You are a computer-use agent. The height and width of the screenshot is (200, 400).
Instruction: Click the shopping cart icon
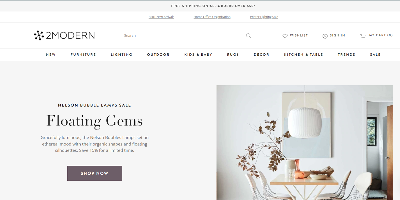[x=363, y=36]
